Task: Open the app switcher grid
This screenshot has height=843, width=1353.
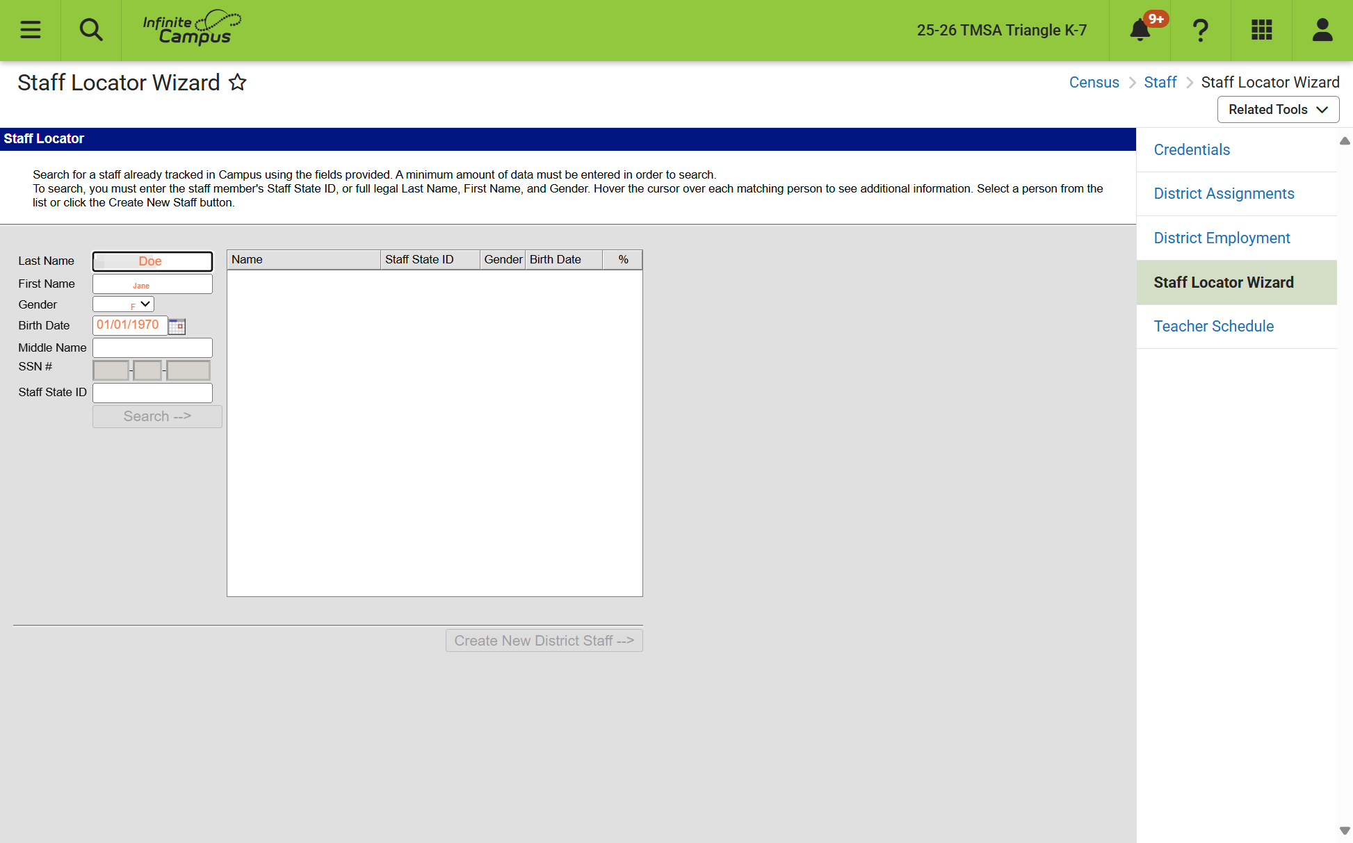Action: [1261, 30]
